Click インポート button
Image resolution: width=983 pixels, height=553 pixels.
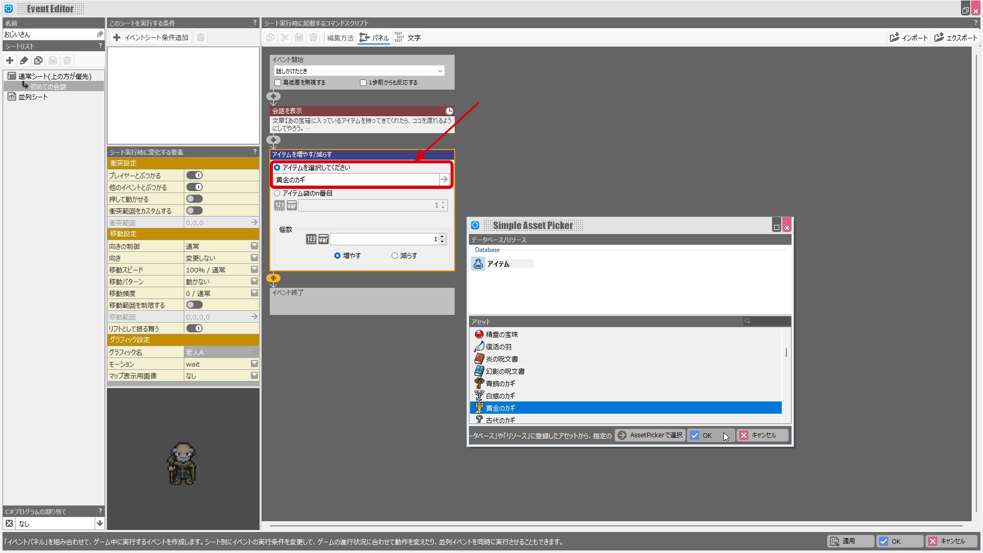909,37
